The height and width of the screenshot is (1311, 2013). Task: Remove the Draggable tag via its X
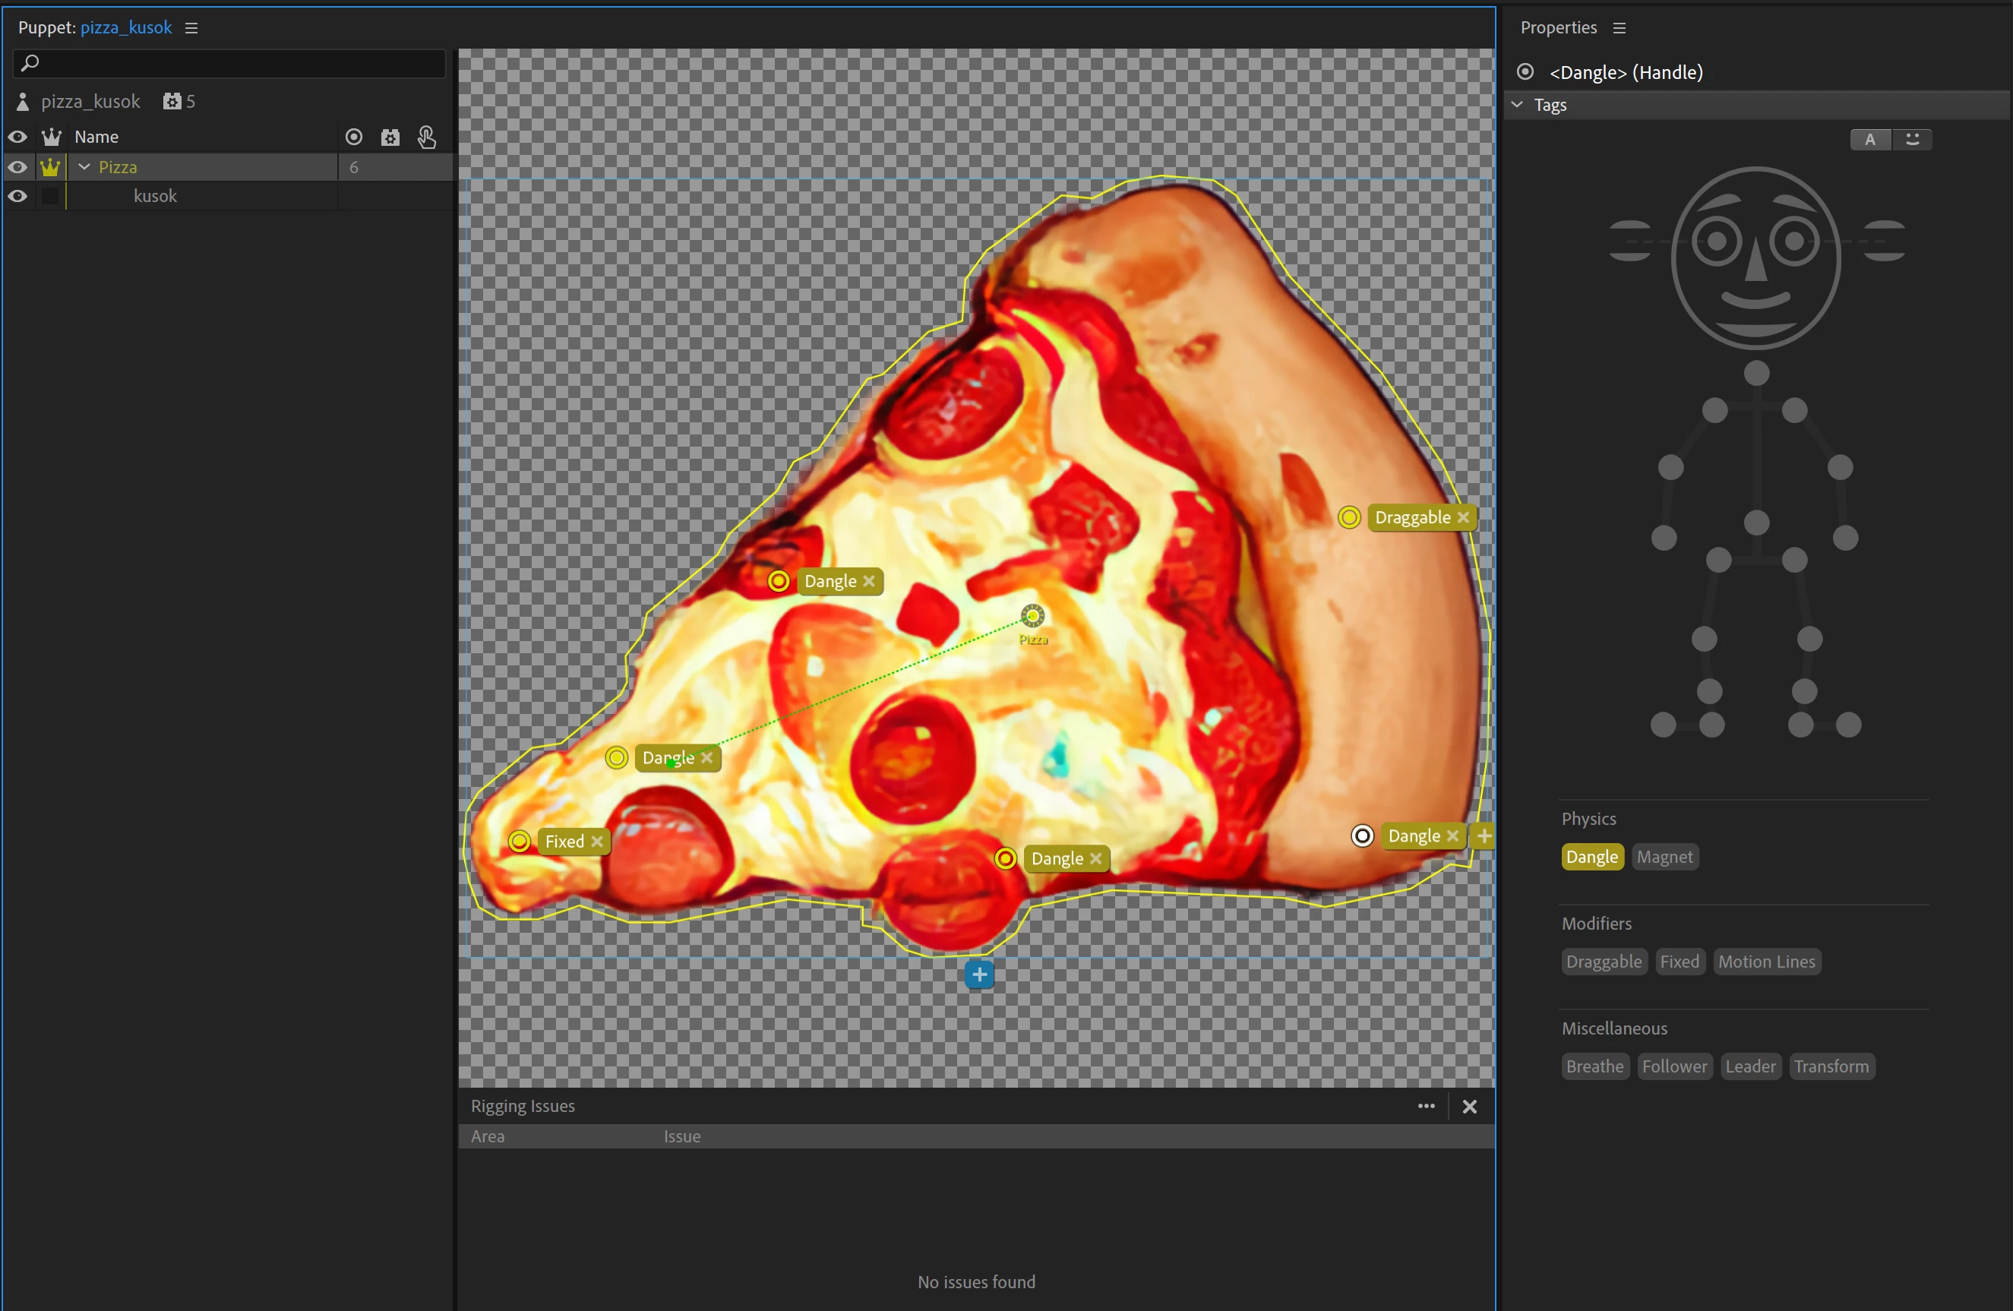pos(1463,517)
